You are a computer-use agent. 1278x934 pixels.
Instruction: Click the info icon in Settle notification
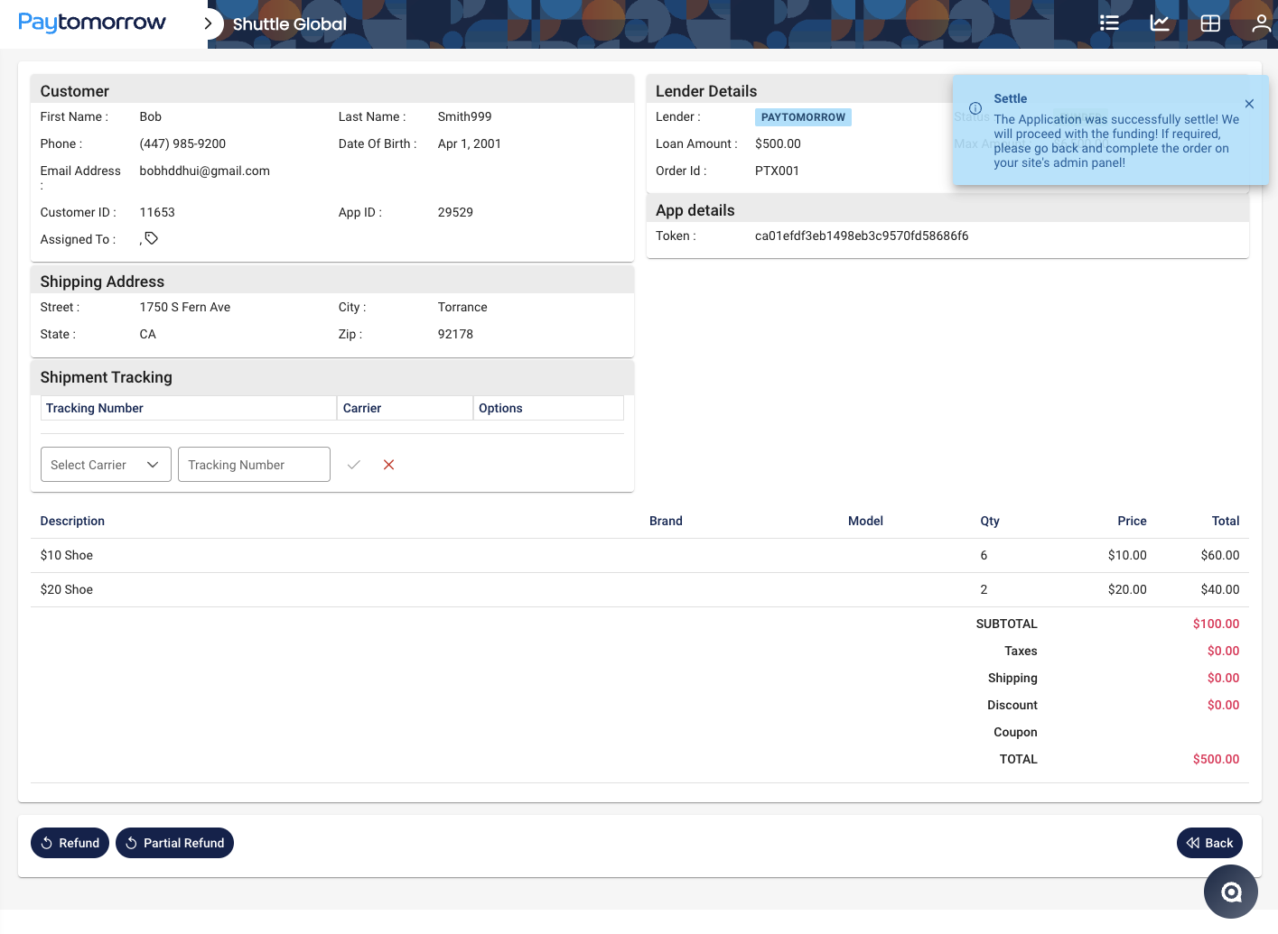coord(975,108)
